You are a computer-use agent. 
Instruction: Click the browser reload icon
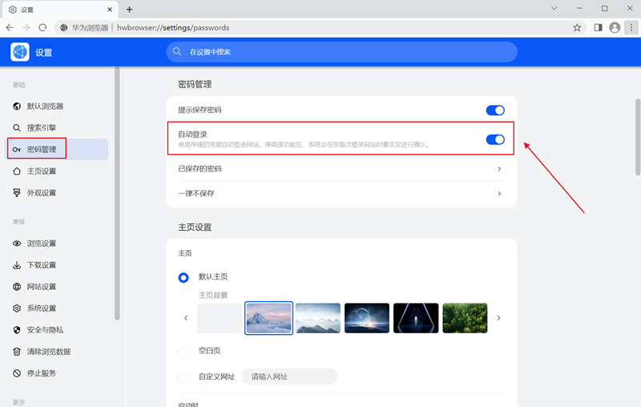pyautogui.click(x=43, y=27)
